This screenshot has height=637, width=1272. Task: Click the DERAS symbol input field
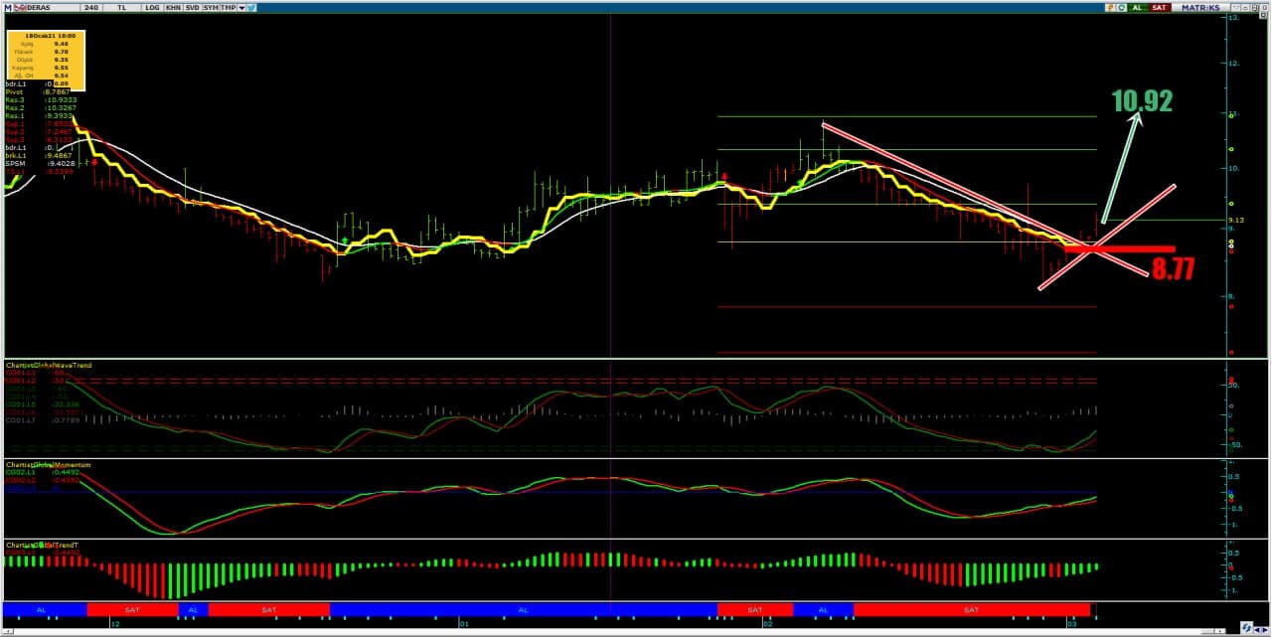click(x=50, y=7)
